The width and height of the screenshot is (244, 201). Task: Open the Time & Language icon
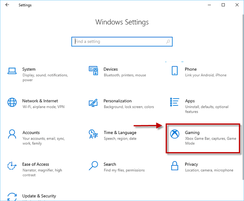pos(93,134)
